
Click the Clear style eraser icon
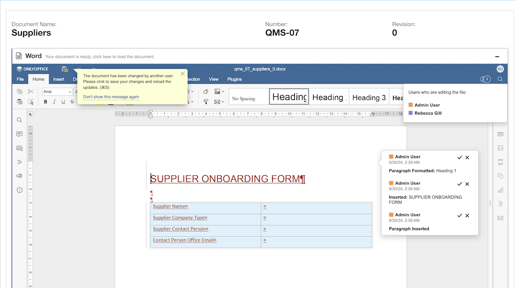[206, 92]
